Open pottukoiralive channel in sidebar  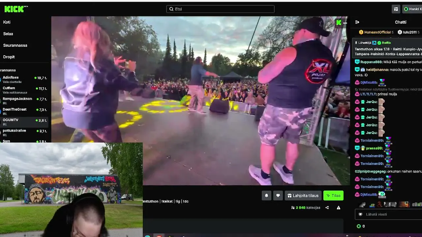(24, 132)
